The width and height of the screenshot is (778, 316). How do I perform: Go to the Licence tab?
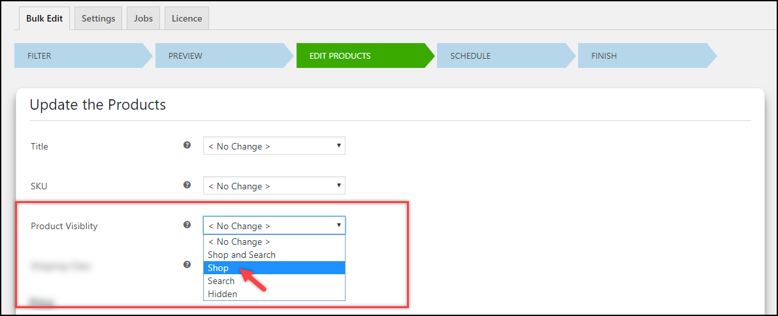point(187,18)
